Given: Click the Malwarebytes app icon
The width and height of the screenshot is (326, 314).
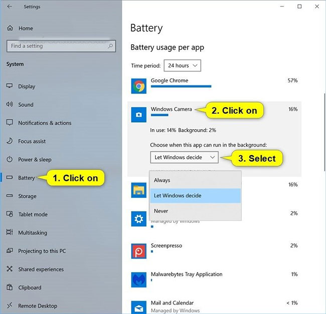Looking at the screenshot, I should point(138,280).
